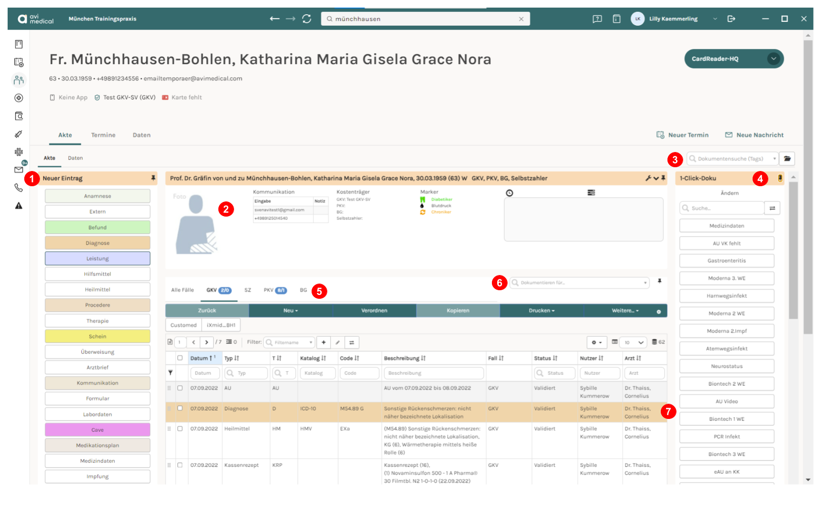Open the phone icon in the left sidebar
The image size is (823, 513).
tap(19, 188)
